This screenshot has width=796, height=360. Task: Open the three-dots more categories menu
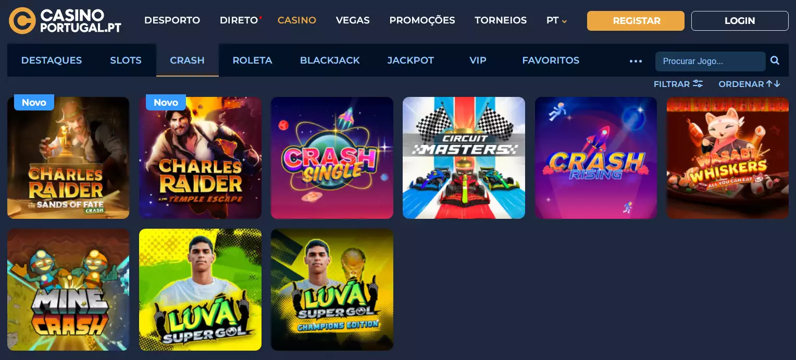[636, 61]
